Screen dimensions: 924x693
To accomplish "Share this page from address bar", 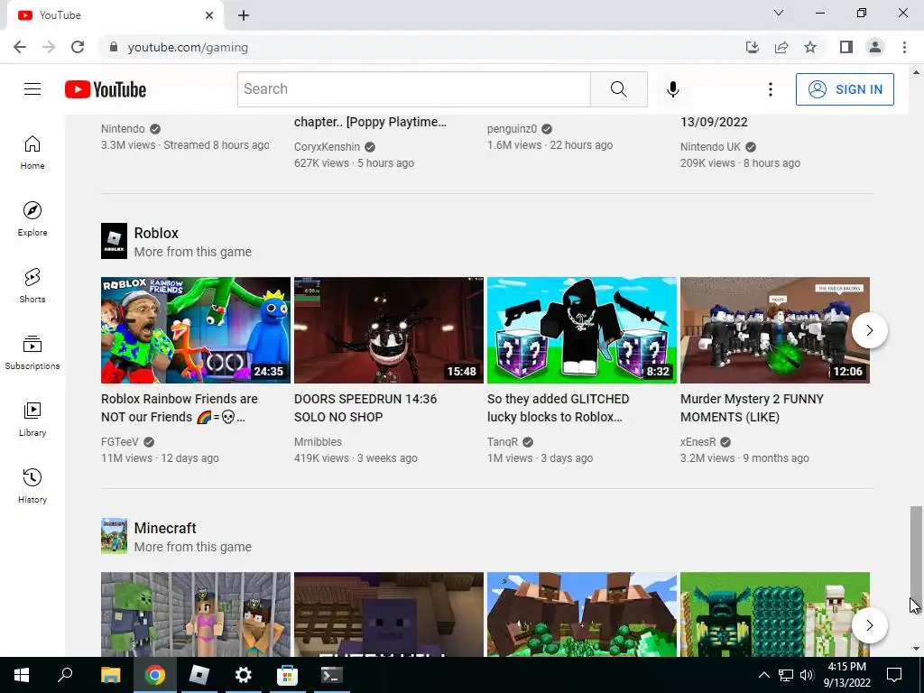I will pyautogui.click(x=781, y=47).
